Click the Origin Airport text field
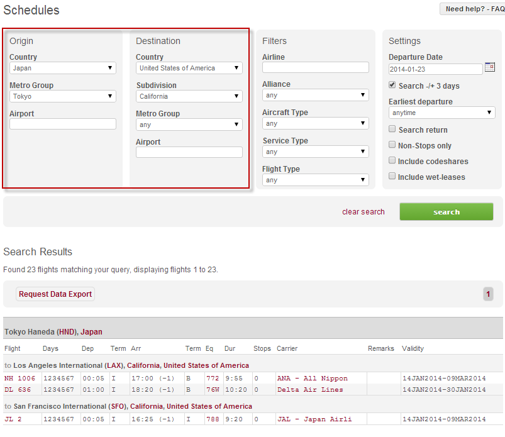Screen dimensions: 505x437 [63, 124]
